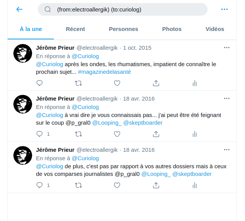Viewport: 245px width, 221px height.
Task: Retweet the 1 oct. 2015 tweet
Action: click(78, 83)
